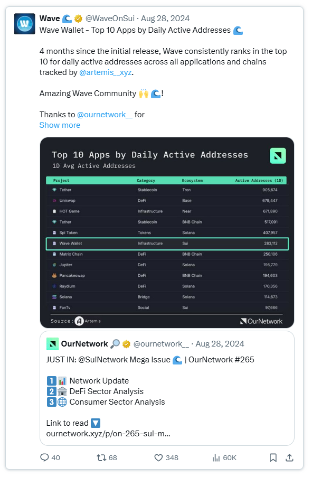This screenshot has width=312, height=477.
Task: Bookmark this tweet
Action: coord(273,457)
